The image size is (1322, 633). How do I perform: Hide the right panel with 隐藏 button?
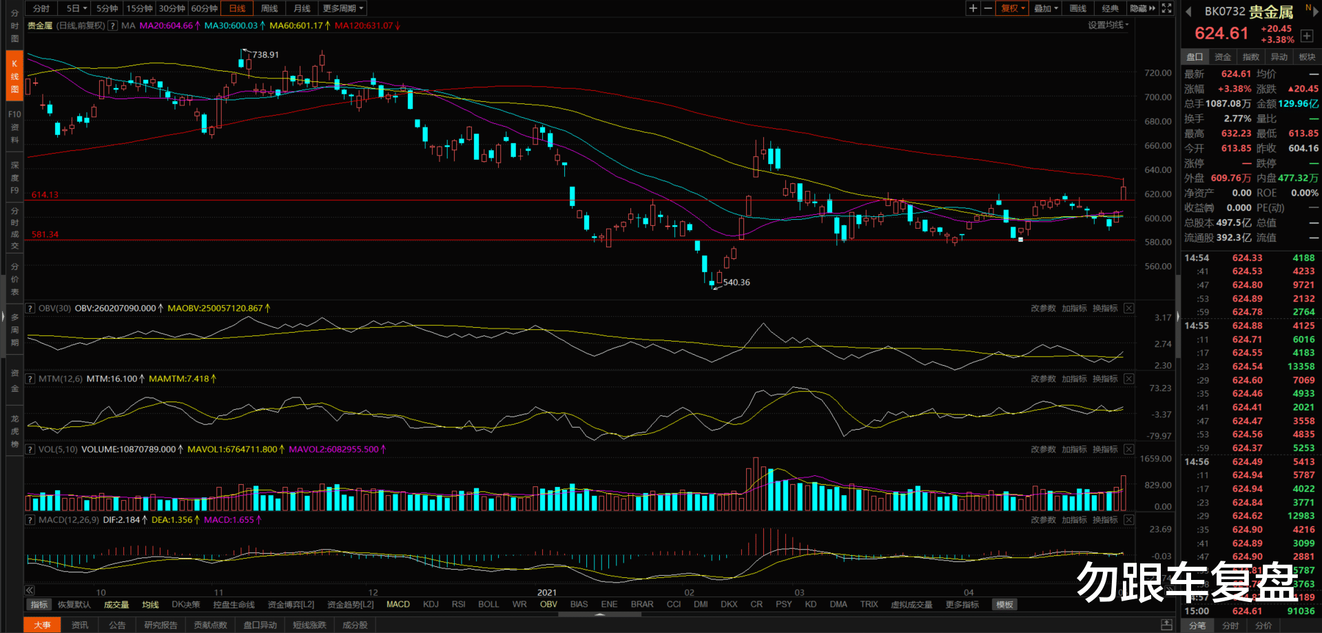pos(1142,8)
